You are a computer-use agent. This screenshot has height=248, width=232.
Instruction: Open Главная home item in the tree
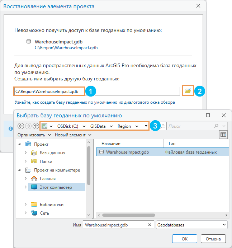pos(47,178)
